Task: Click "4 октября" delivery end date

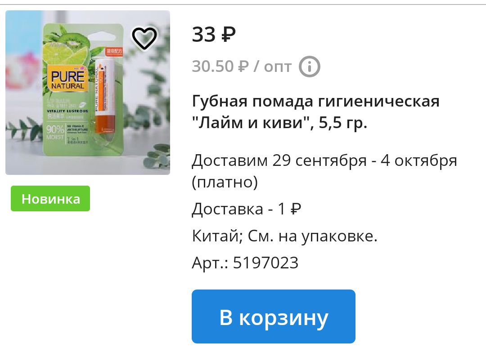Action: pos(419,160)
